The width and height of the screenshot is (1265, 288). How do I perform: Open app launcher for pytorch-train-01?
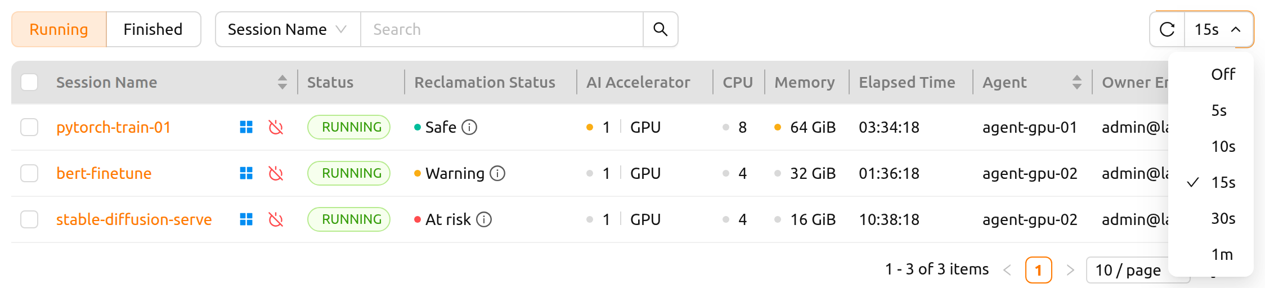(246, 127)
